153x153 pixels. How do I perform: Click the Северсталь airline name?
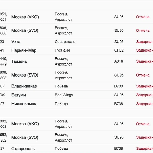65,42
